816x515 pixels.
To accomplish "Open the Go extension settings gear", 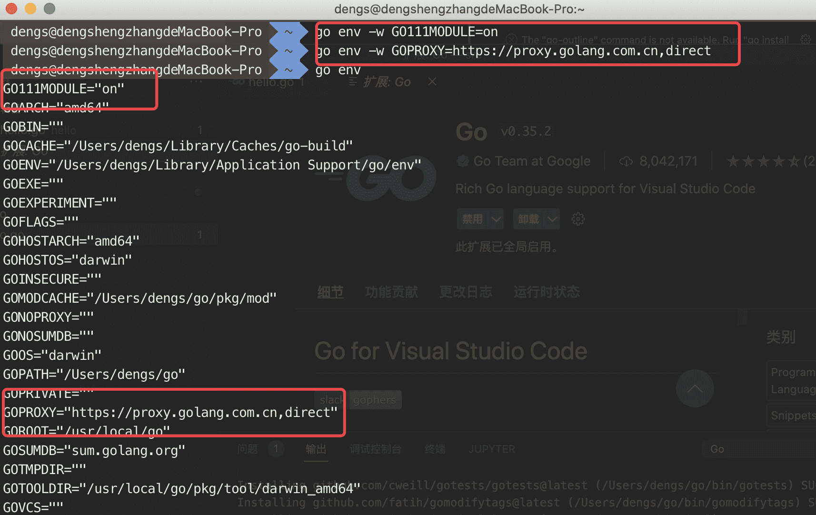I will click(578, 219).
